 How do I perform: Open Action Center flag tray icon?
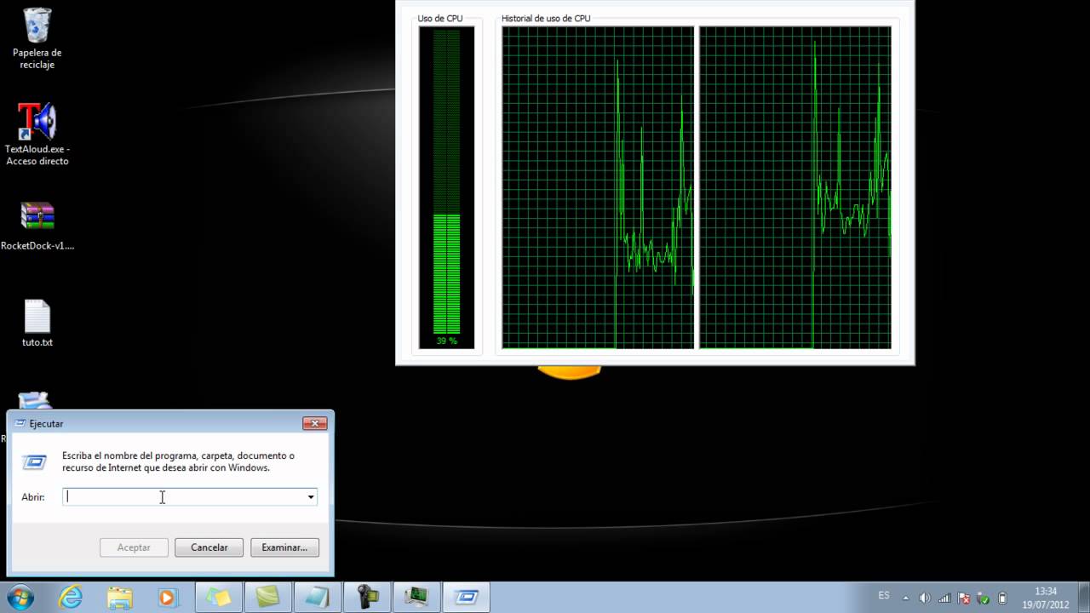click(964, 598)
